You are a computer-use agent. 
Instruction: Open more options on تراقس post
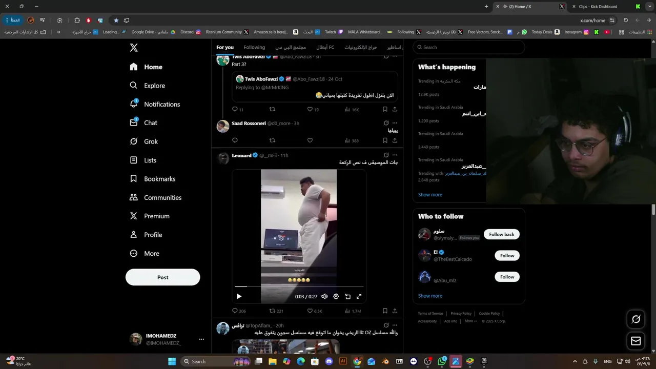[x=395, y=325]
